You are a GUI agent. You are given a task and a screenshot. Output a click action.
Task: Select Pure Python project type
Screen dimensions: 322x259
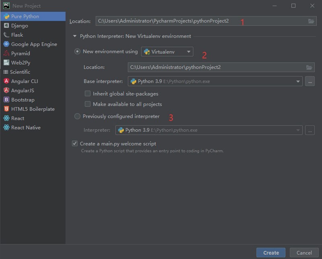(x=33, y=16)
